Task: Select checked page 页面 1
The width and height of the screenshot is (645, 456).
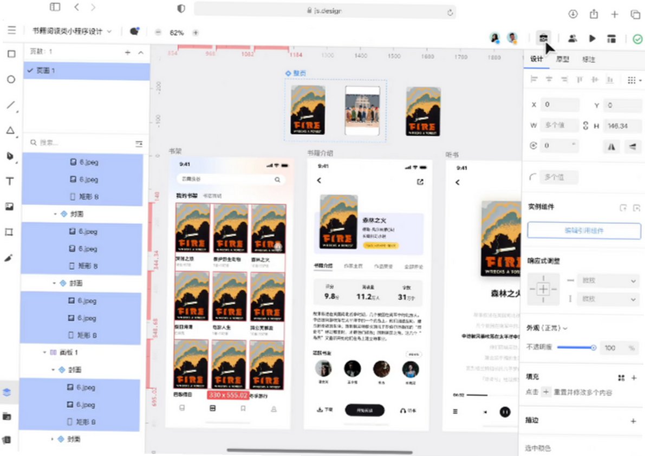Action: (x=87, y=71)
